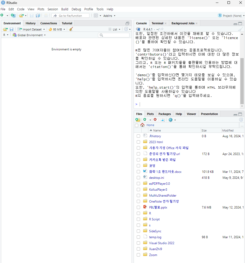Switch to the Terminal tab
This screenshot has width=245, height=263.
click(x=157, y=23)
